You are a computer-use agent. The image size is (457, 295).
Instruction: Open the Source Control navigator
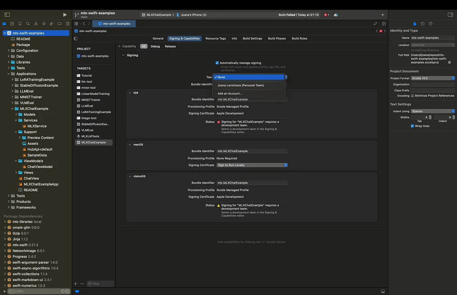(12, 23)
